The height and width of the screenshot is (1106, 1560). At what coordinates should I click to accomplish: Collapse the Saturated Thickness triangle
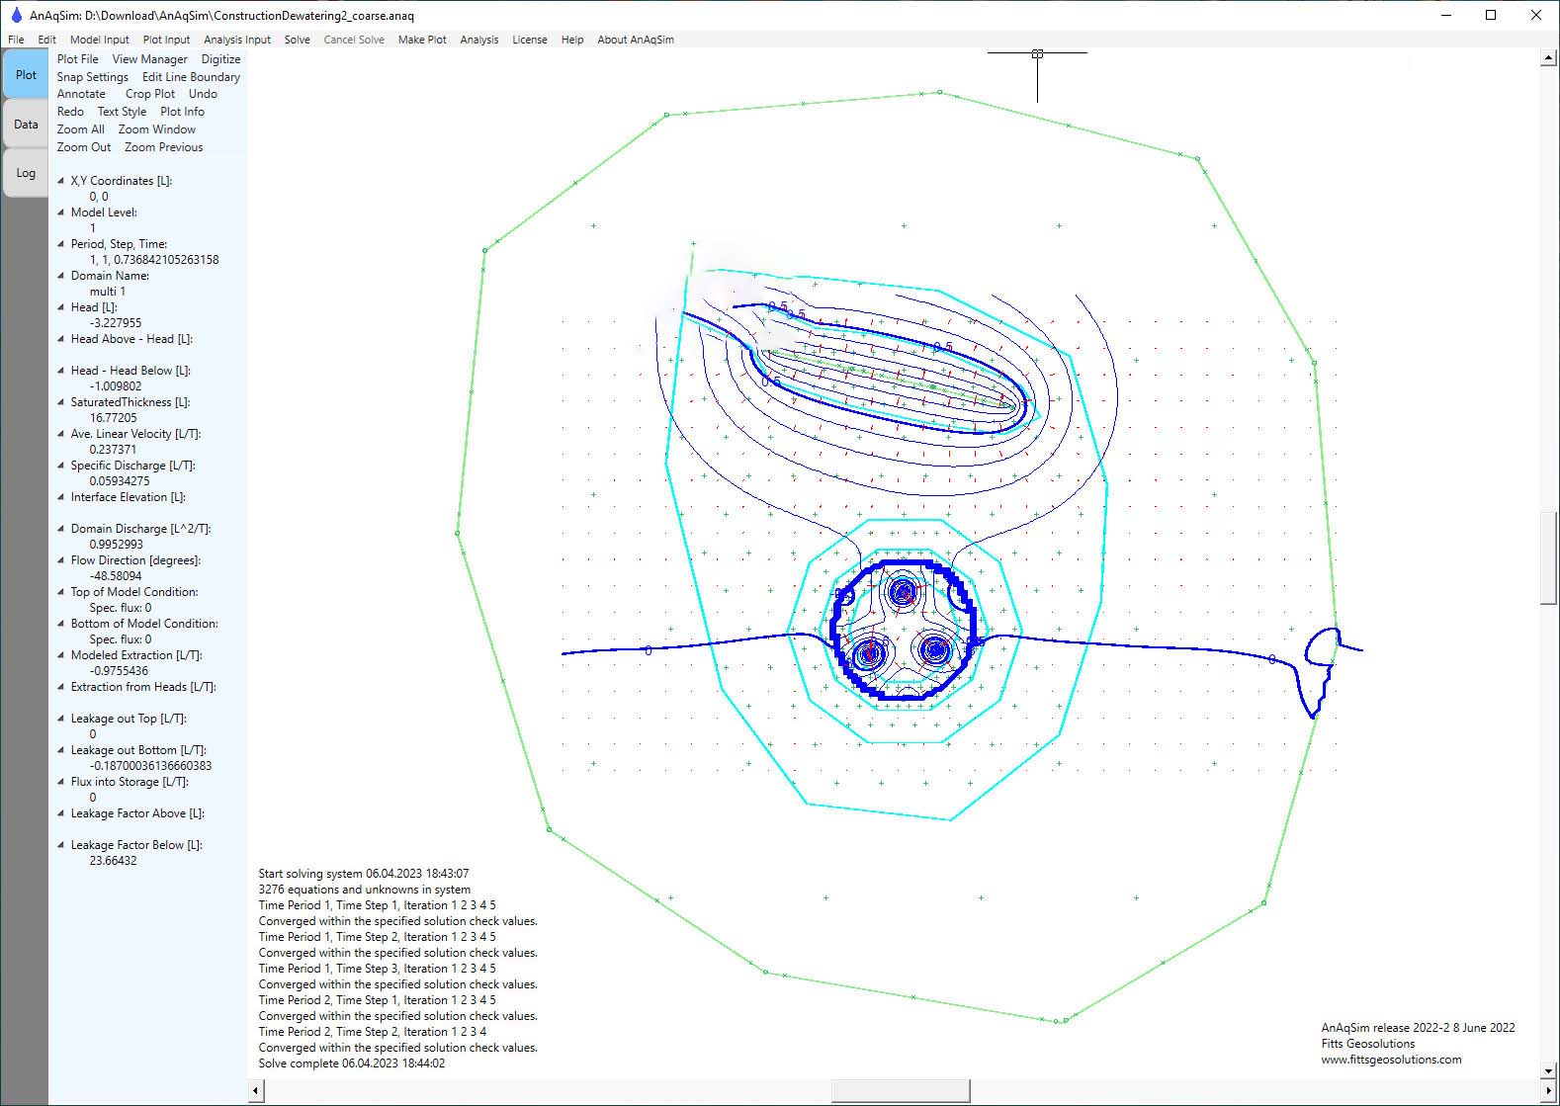(61, 402)
